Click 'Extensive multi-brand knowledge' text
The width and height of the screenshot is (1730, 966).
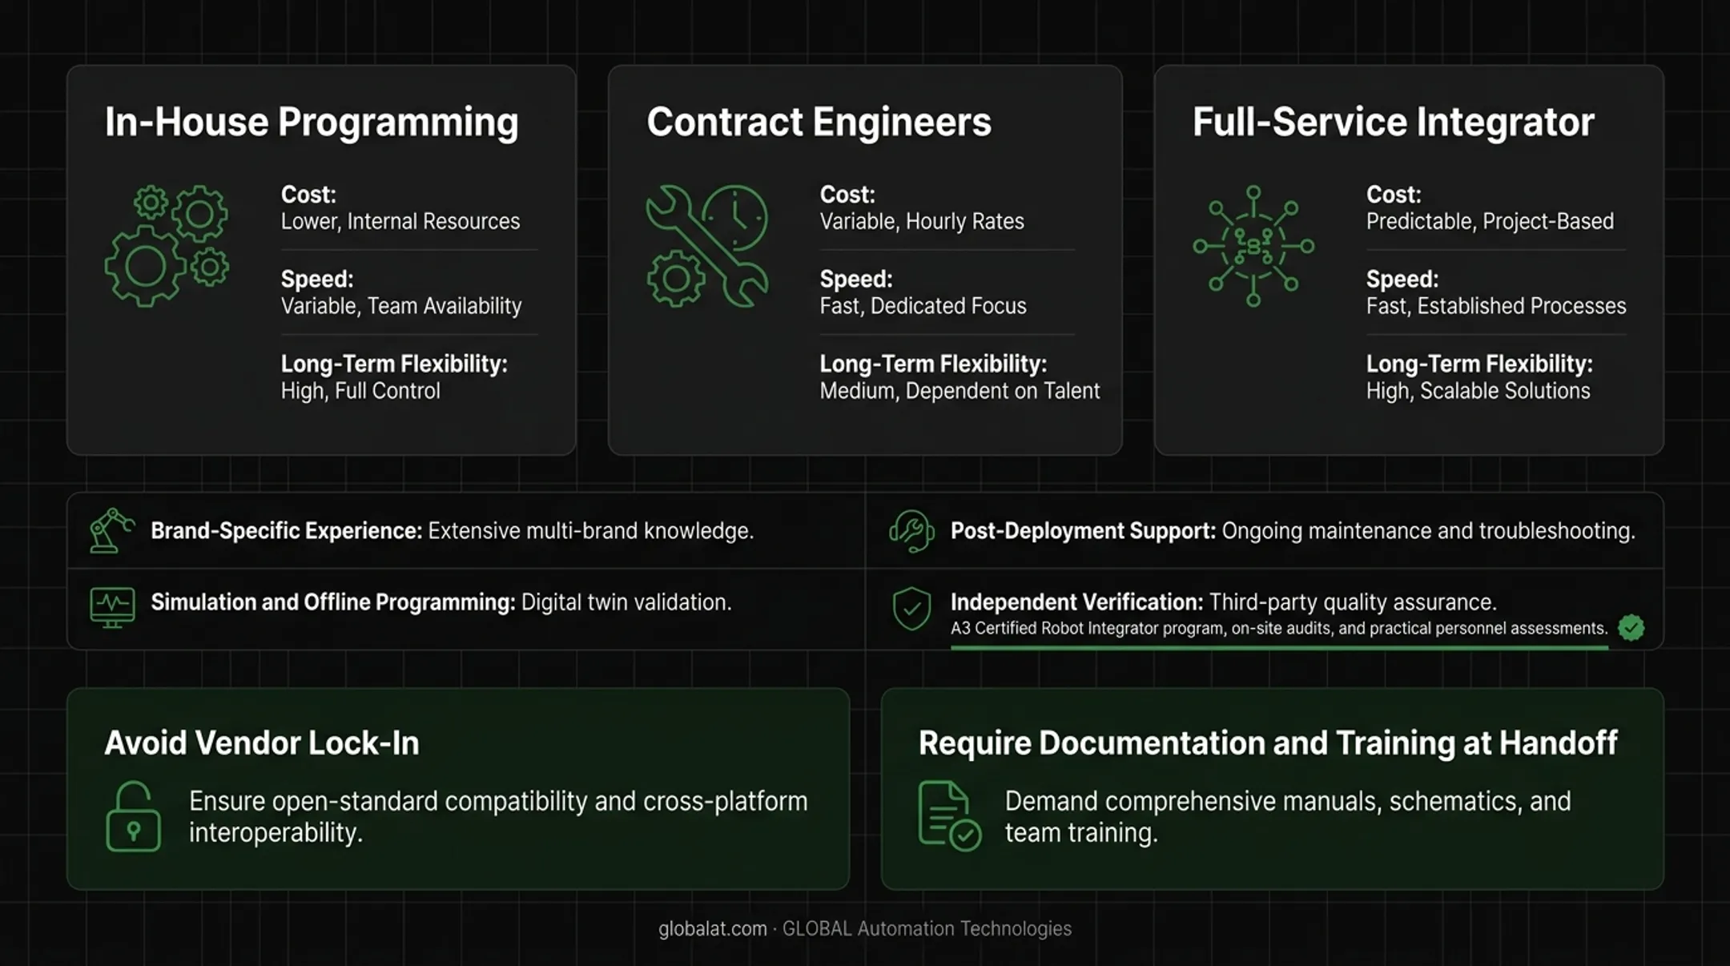pos(591,531)
